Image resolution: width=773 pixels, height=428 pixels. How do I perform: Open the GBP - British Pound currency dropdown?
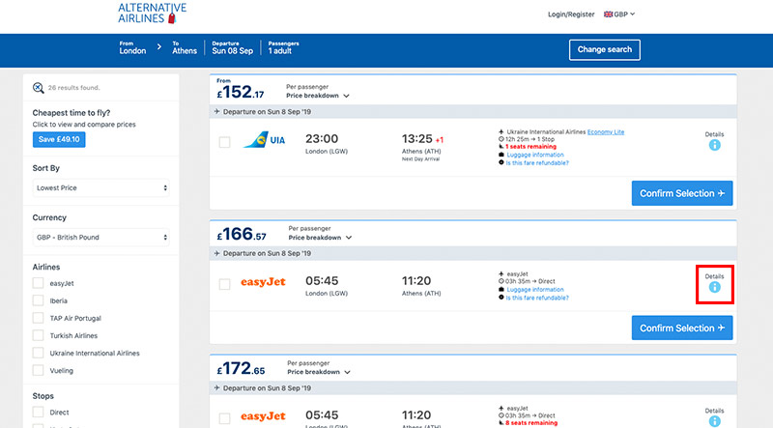pyautogui.click(x=101, y=237)
